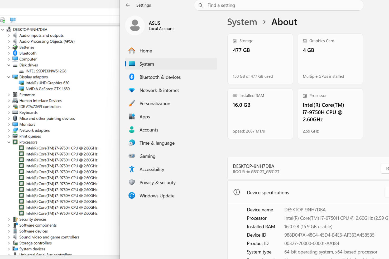Image resolution: width=389 pixels, height=259 pixels.
Task: Click the INTEL SSDPEKNW512G8 drive icon
Action: [21, 71]
